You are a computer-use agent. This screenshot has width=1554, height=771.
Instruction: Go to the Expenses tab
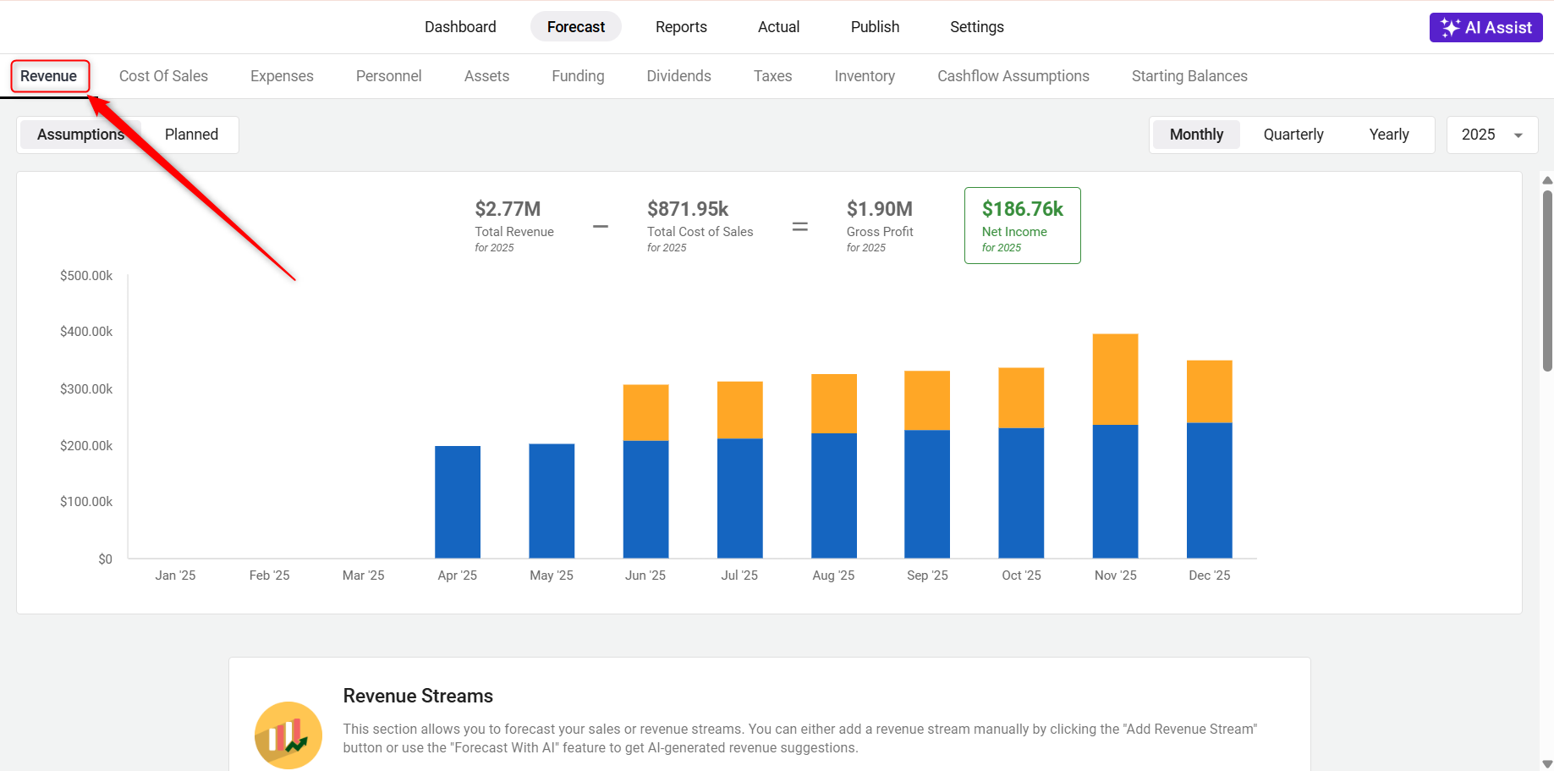[282, 76]
